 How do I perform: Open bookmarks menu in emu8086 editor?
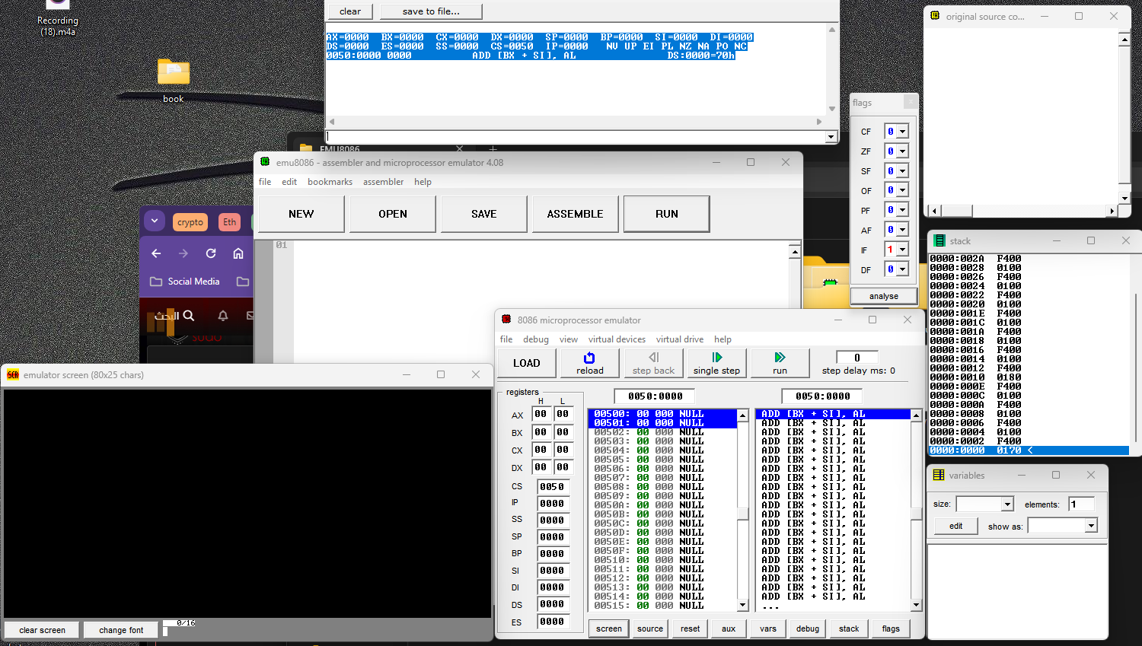click(330, 182)
